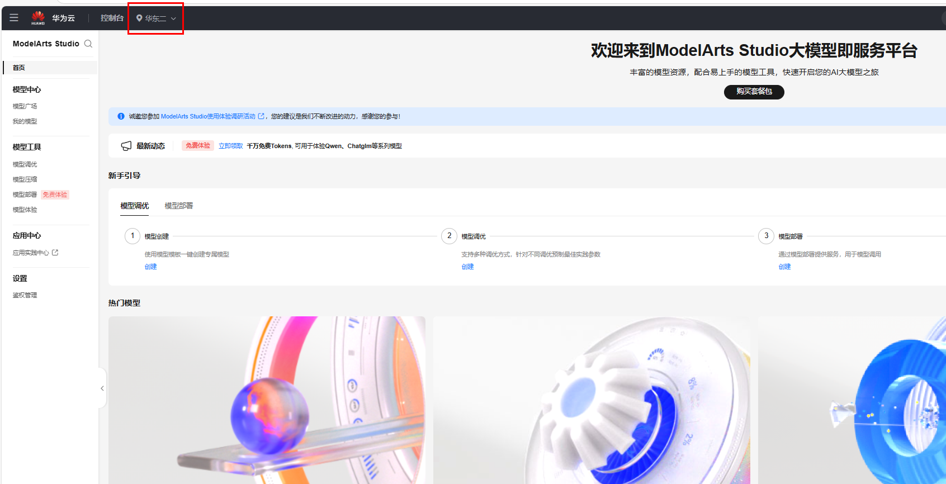946x484 pixels.
Task: Open 应用实践中心 external link
Action: tap(35, 253)
